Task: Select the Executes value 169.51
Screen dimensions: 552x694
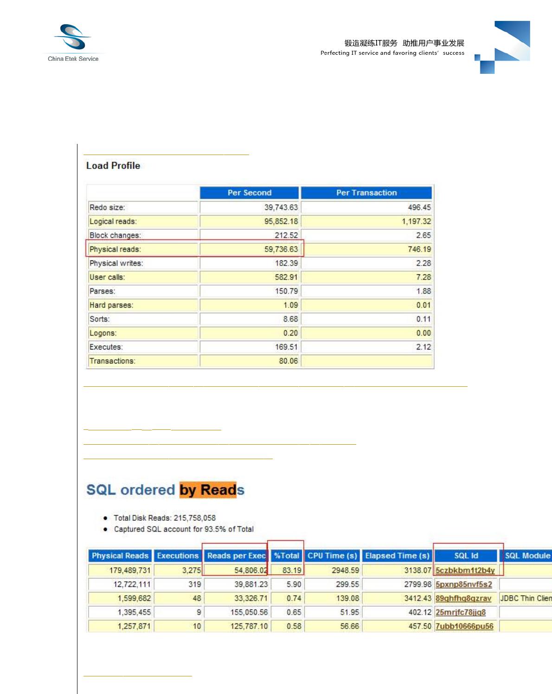Action: (287, 347)
